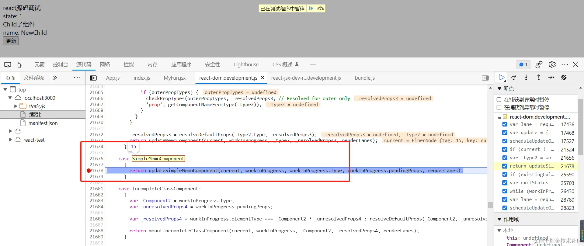
Task: Open the 内存 panel tab
Action: point(152,64)
